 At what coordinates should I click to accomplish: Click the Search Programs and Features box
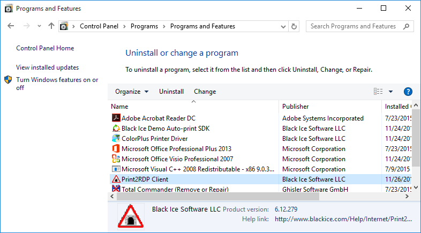coord(359,26)
